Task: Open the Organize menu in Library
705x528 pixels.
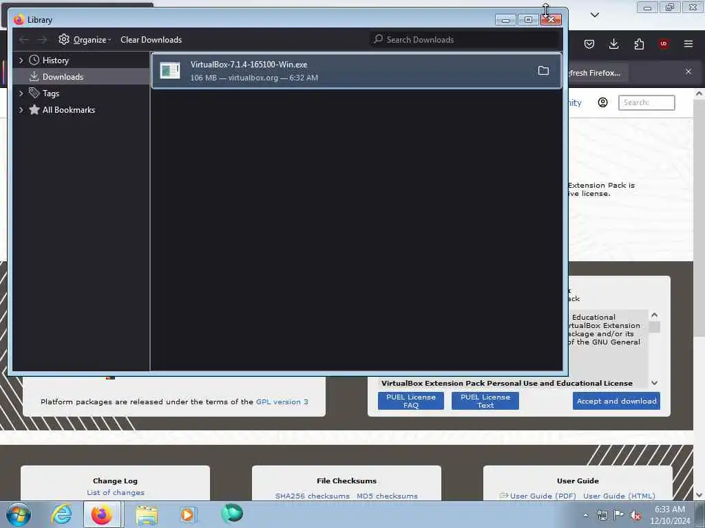Action: click(x=85, y=39)
